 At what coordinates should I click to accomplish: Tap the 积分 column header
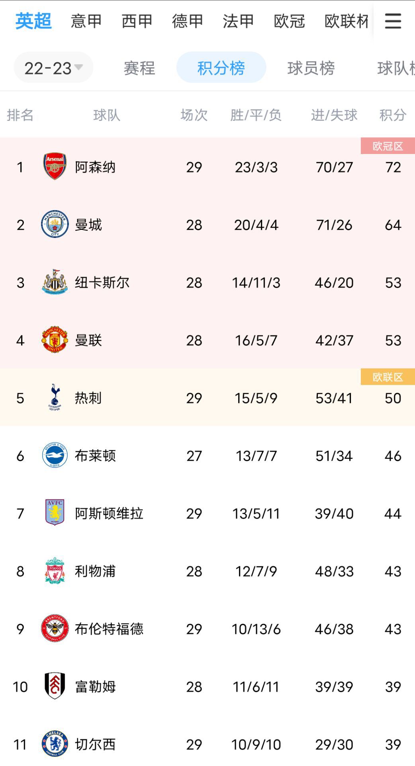[x=393, y=115]
